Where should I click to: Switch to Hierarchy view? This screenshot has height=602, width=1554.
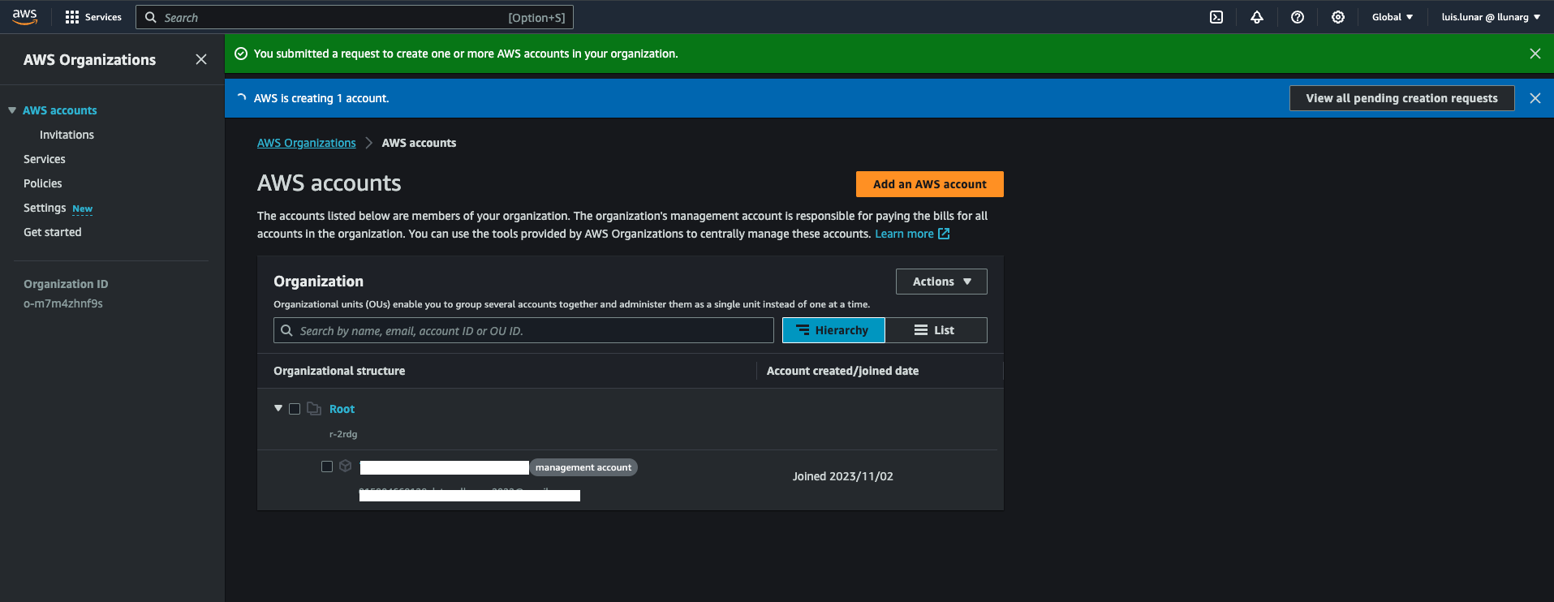click(x=833, y=330)
